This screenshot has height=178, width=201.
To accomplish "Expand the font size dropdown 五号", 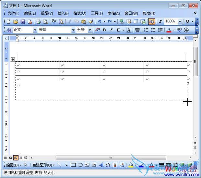I will (90, 30).
